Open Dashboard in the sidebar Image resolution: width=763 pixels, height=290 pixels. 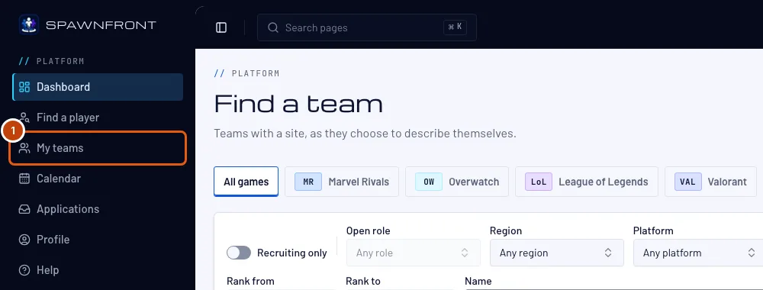click(x=98, y=87)
